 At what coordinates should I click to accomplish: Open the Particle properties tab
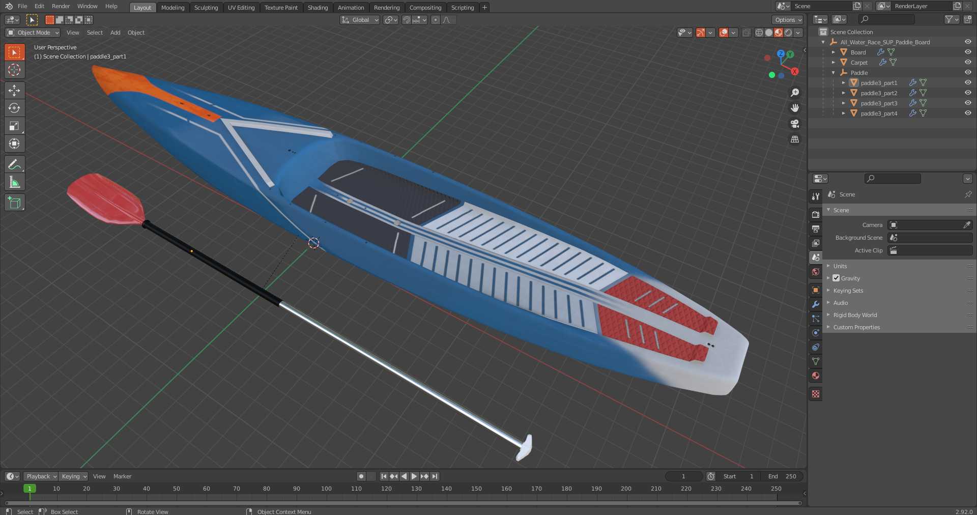coord(816,318)
